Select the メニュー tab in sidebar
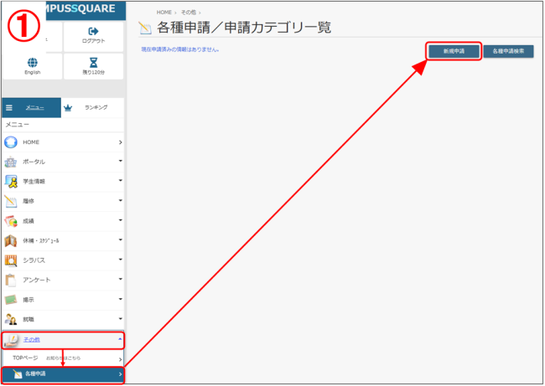The image size is (545, 386). click(x=34, y=108)
